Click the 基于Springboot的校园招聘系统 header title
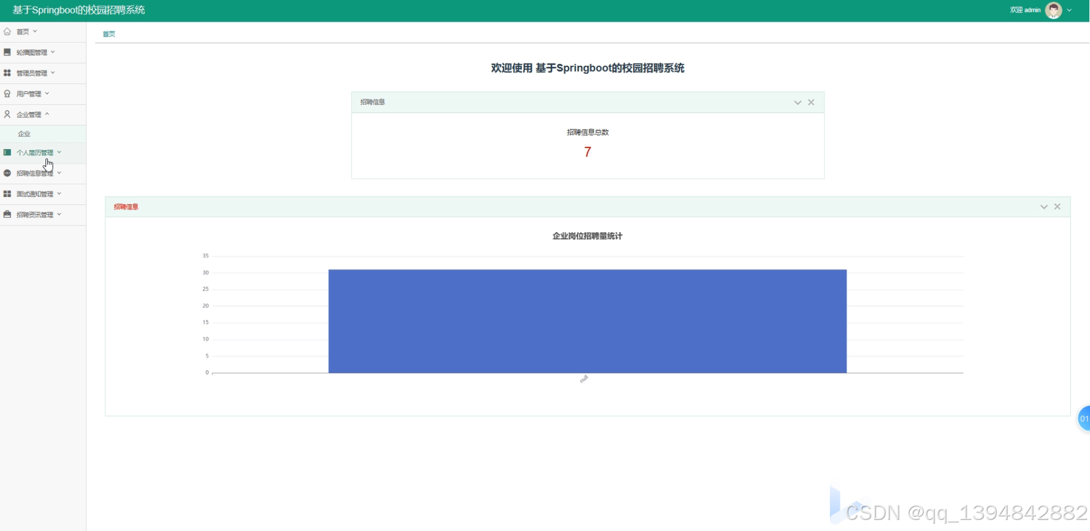This screenshot has width=1090, height=531. [x=79, y=10]
